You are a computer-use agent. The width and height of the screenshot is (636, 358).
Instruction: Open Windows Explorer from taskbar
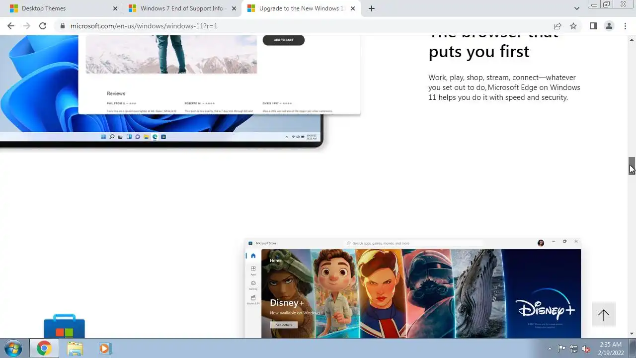(75, 349)
